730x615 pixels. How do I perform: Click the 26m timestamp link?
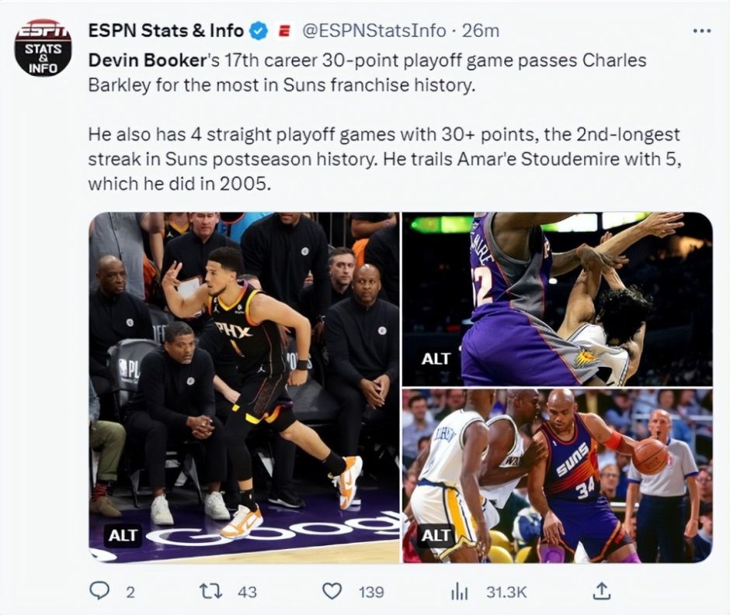click(481, 31)
